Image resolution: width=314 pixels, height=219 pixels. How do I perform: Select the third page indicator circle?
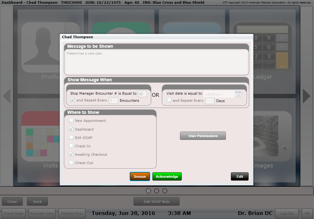165,191
